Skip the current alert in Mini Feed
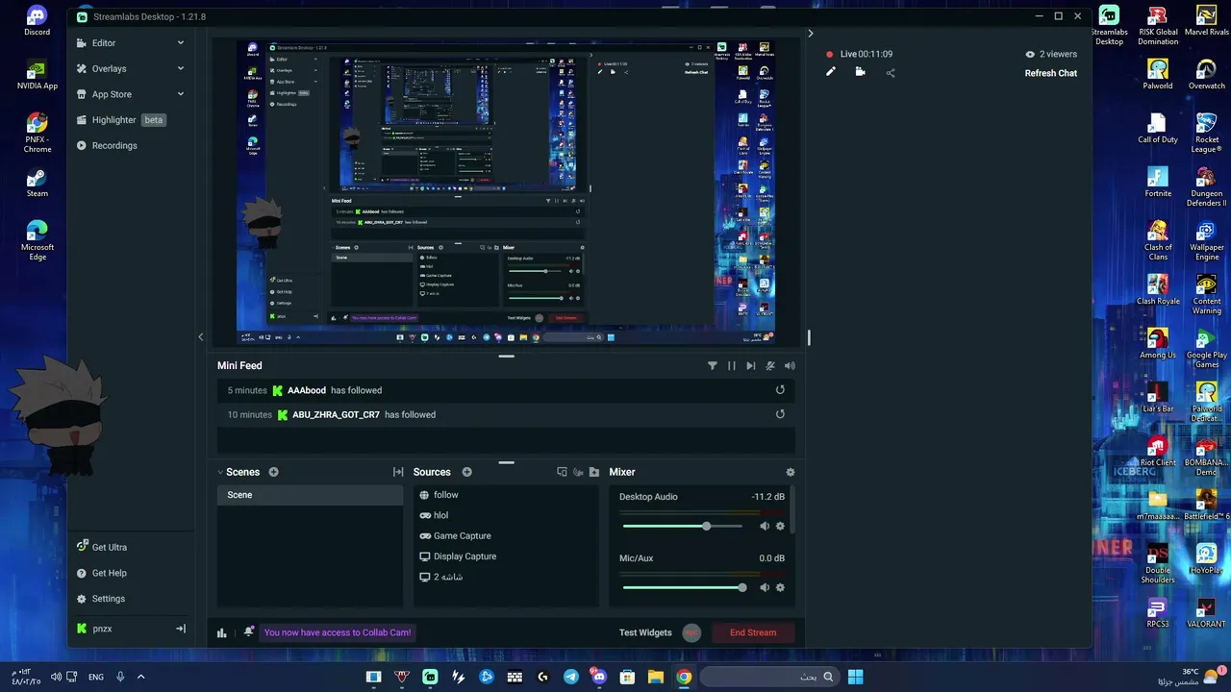The width and height of the screenshot is (1231, 692). pyautogui.click(x=751, y=366)
